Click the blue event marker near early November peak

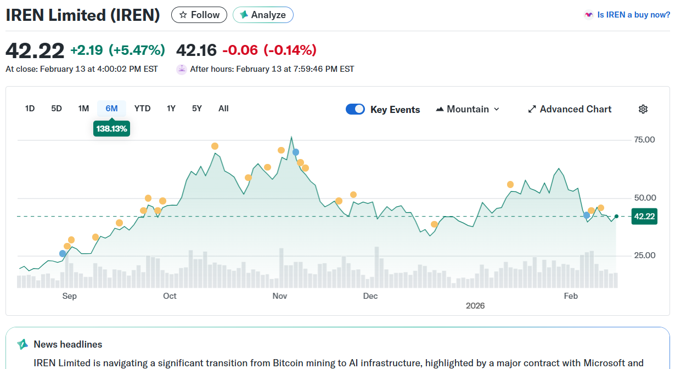[x=296, y=152]
